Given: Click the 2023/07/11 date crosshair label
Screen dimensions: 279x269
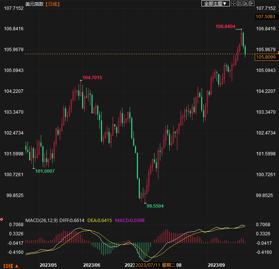Looking at the screenshot, I should (x=148, y=265).
